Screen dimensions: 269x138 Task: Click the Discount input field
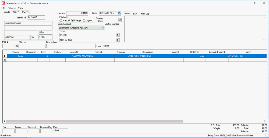pyautogui.click(x=34, y=131)
